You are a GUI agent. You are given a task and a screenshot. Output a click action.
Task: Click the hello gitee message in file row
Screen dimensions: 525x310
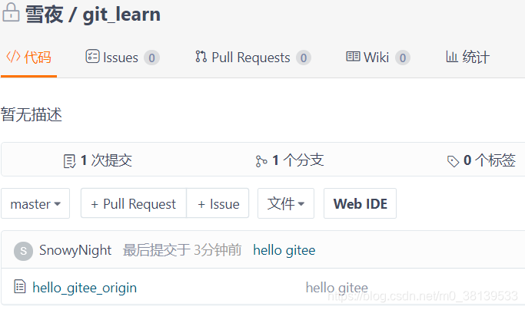coord(337,288)
